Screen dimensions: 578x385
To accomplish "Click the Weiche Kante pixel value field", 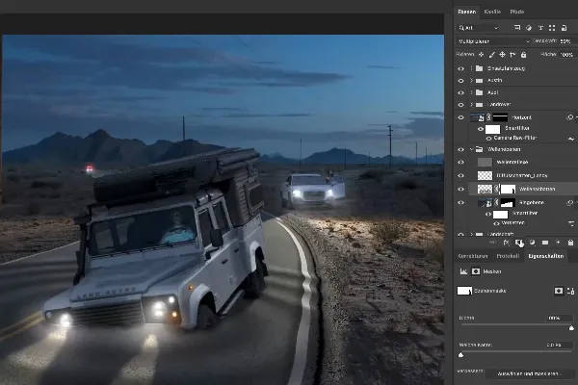I will pos(559,345).
